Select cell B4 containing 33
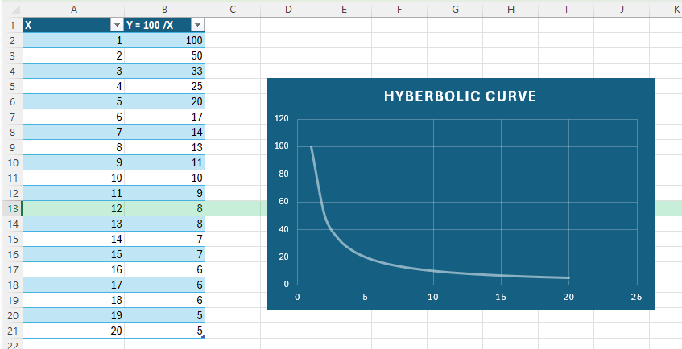 coord(164,71)
